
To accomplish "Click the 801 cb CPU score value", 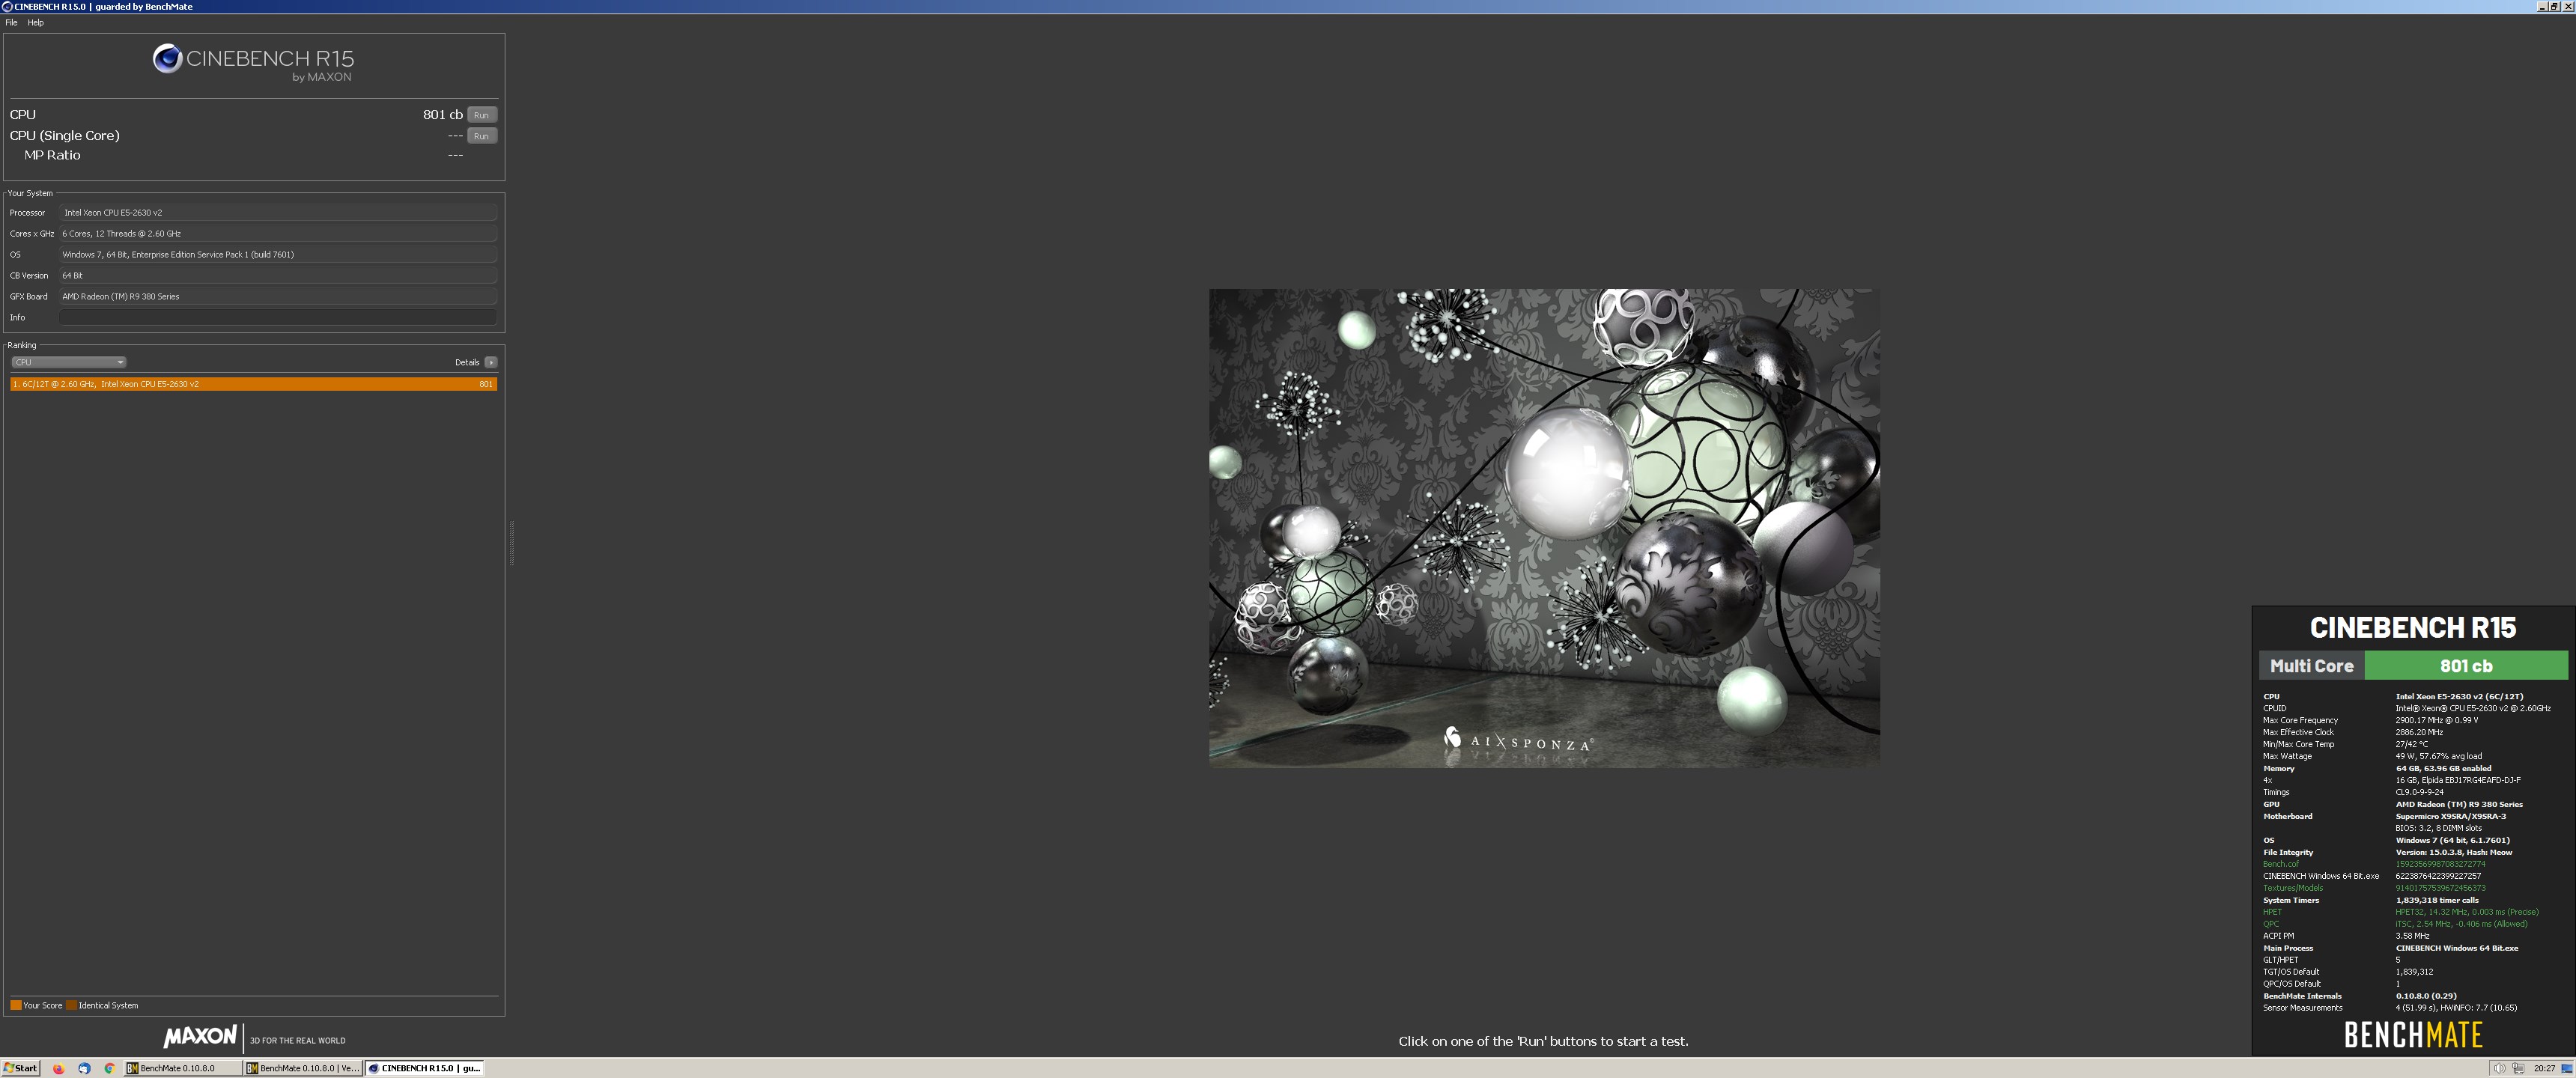I will 442,115.
